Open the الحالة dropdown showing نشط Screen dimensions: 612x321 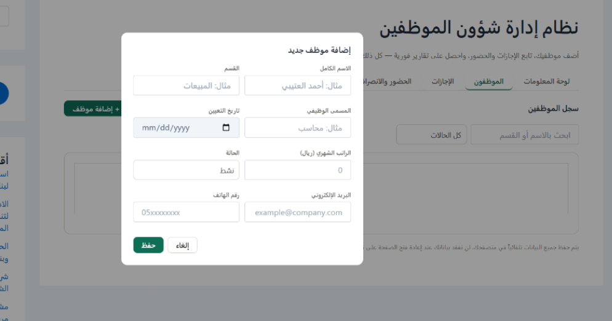tap(186, 170)
